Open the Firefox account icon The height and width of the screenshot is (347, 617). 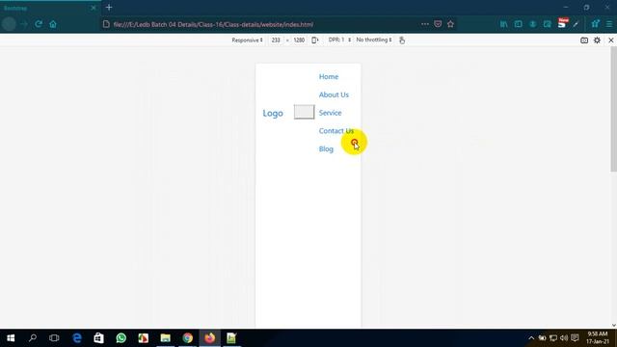coord(533,24)
